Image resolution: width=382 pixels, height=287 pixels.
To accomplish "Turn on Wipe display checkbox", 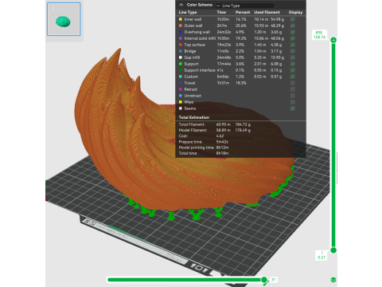I will [x=293, y=102].
